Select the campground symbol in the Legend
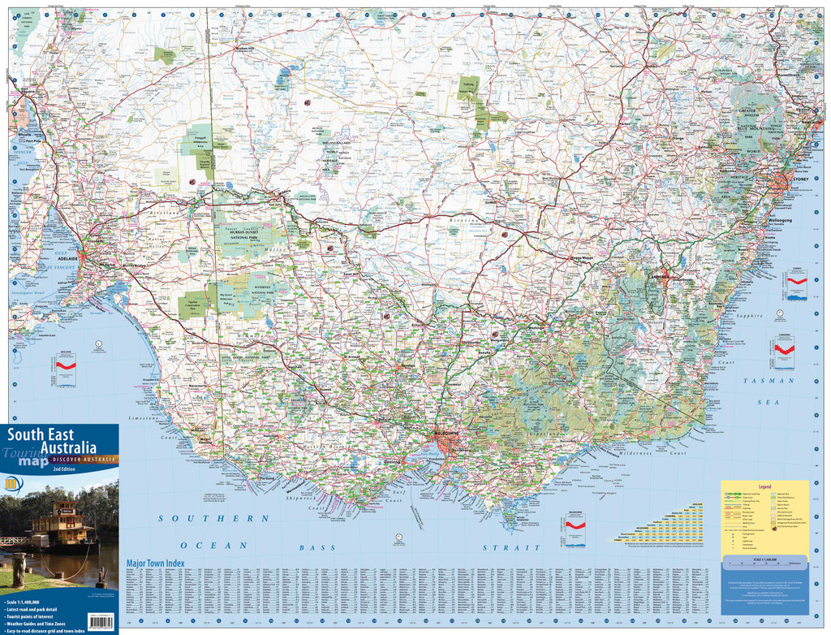This screenshot has width=831, height=635. pyautogui.click(x=733, y=534)
